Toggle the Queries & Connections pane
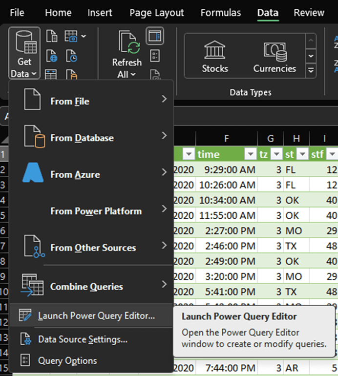The width and height of the screenshot is (338, 376). pos(155,36)
